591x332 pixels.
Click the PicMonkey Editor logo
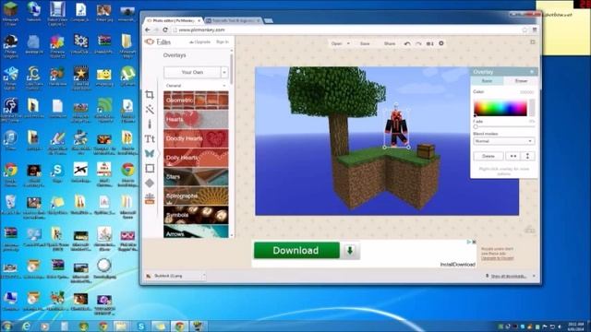(x=158, y=41)
